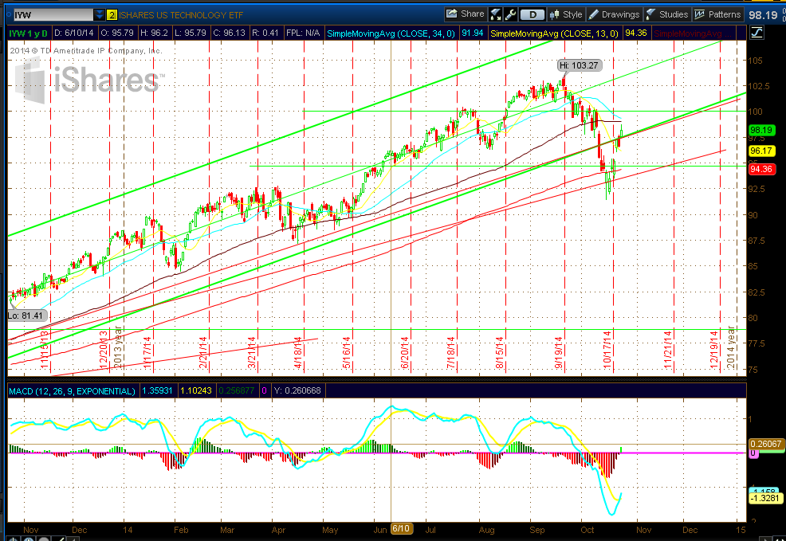
Task: Click the MACD (12, 26, 9, EXPONENTIAL) study label
Action: click(x=72, y=390)
